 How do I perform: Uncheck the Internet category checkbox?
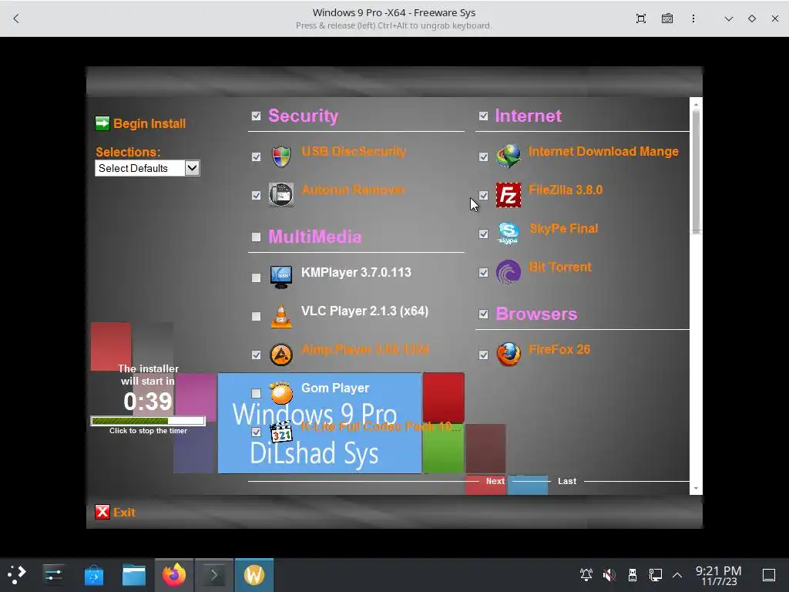pos(484,116)
